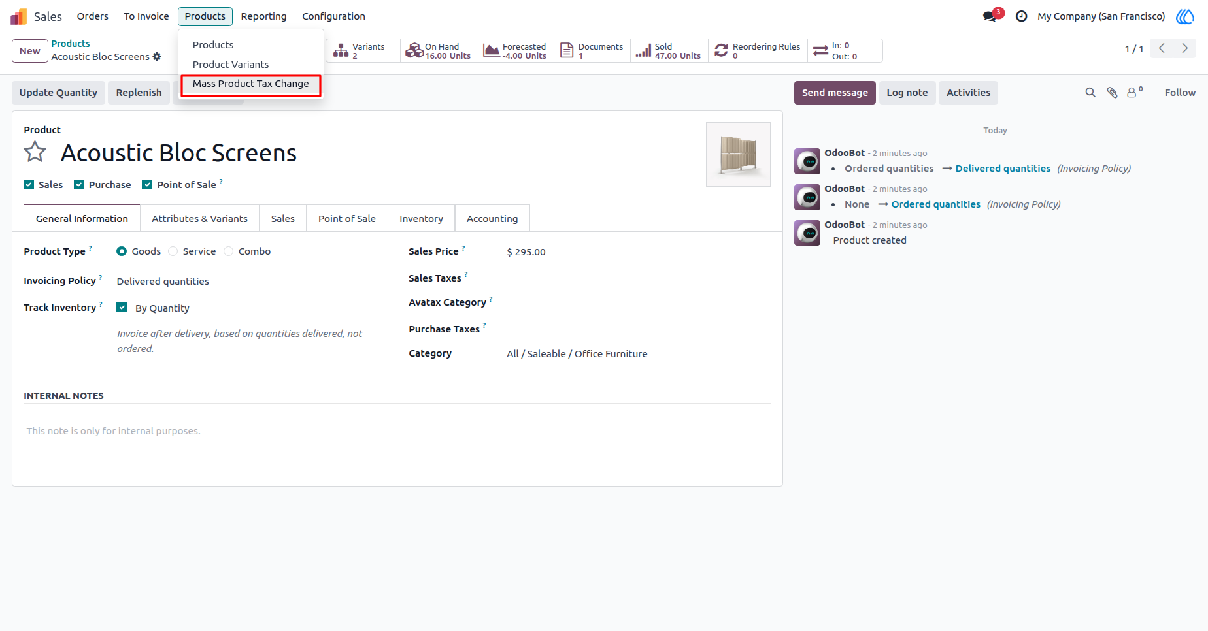Open the gear actions menu beside Acoustic Bloc Screens
The width and height of the screenshot is (1208, 631).
[157, 57]
